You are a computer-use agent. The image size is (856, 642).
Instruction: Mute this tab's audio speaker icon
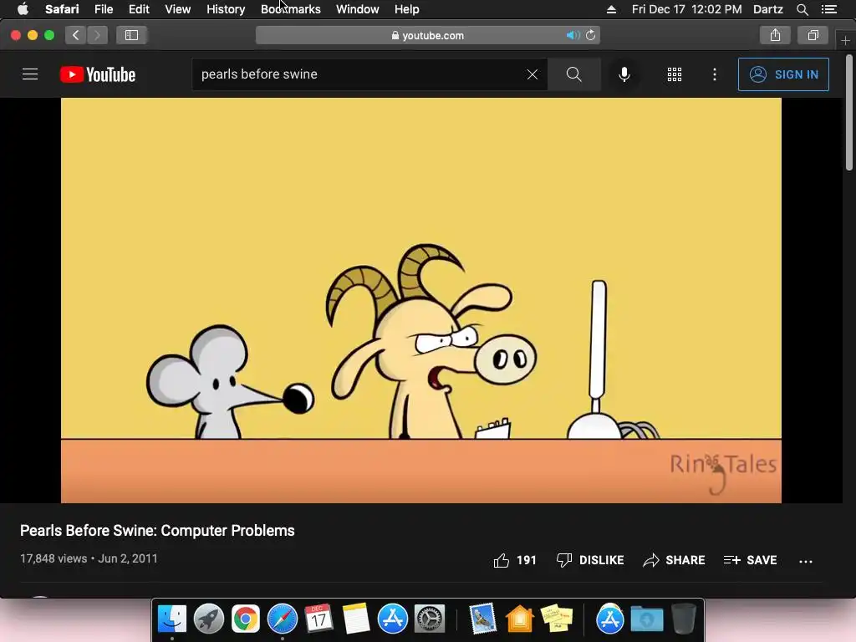[572, 35]
